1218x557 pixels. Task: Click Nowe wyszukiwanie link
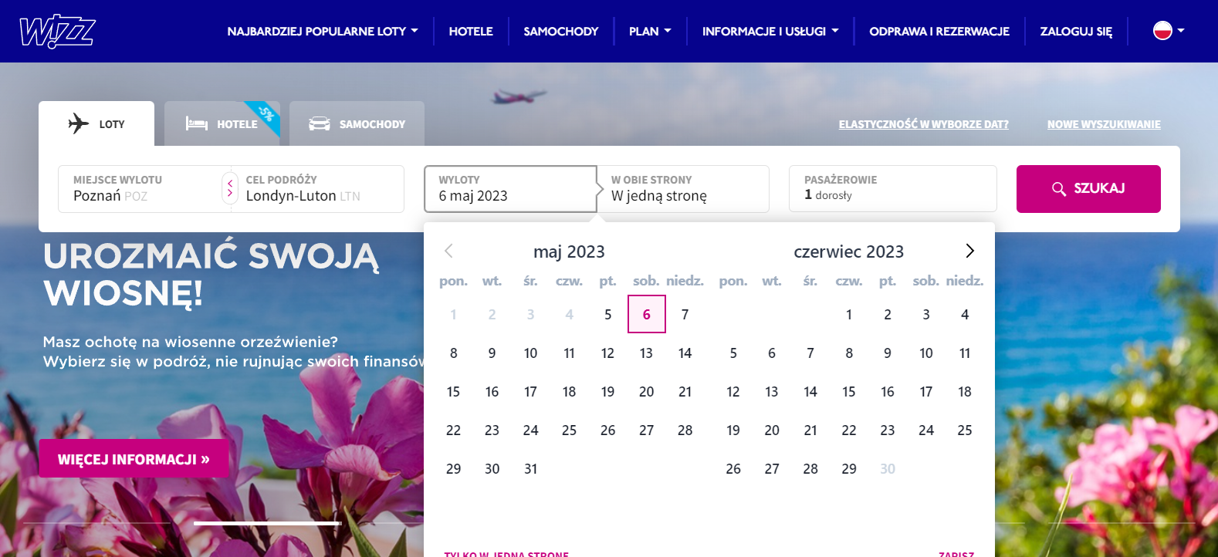pyautogui.click(x=1104, y=124)
